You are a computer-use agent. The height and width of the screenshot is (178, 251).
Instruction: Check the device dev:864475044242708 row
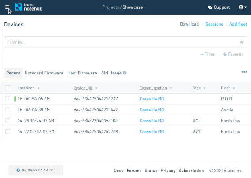point(8,132)
